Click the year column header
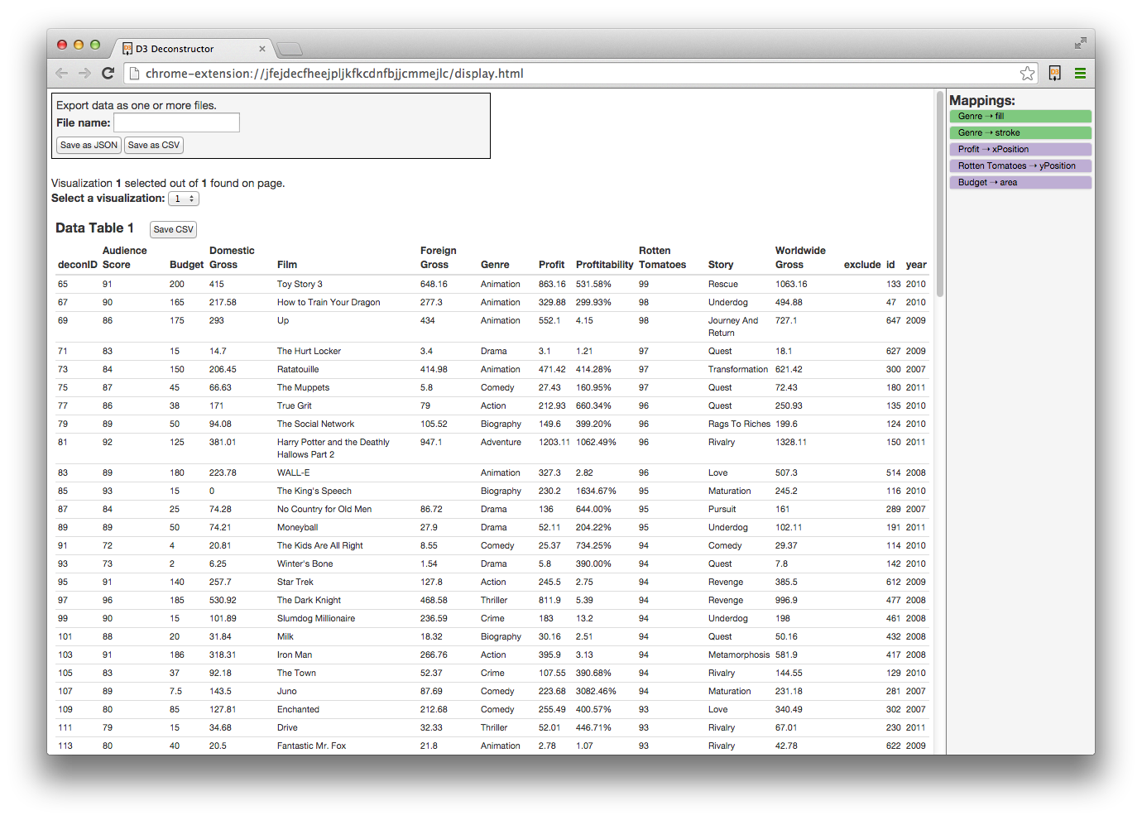1142x820 pixels. (x=916, y=265)
